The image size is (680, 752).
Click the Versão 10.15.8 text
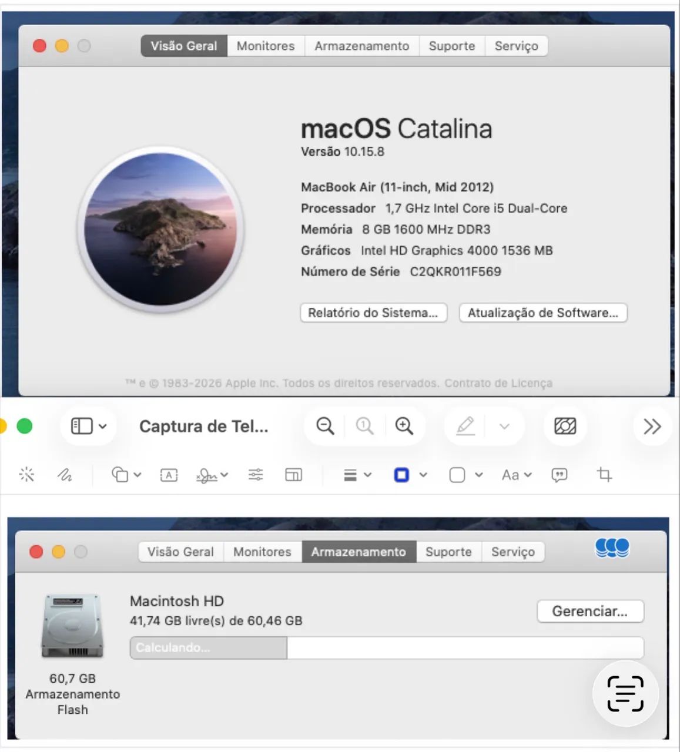pyautogui.click(x=343, y=152)
